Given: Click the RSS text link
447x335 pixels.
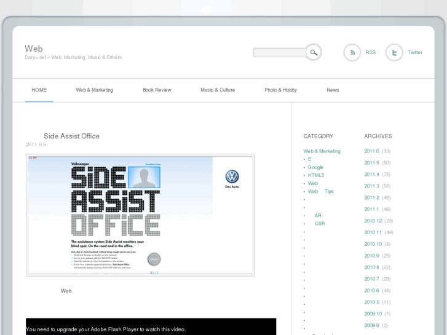Looking at the screenshot, I should pyautogui.click(x=370, y=52).
